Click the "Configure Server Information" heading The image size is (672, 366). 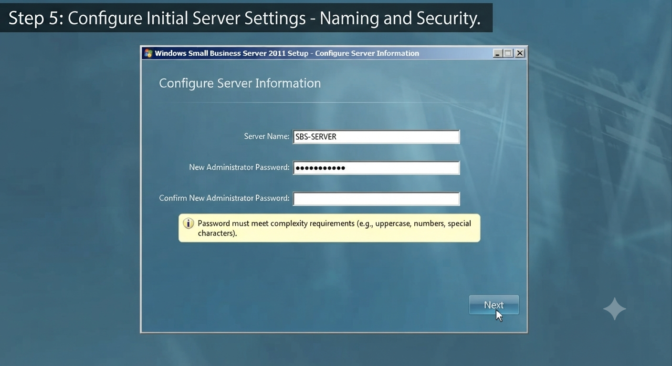coord(240,83)
